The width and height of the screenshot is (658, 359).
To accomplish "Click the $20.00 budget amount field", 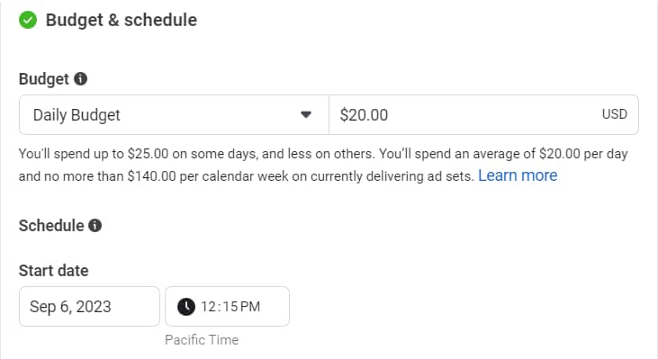I will 484,115.
